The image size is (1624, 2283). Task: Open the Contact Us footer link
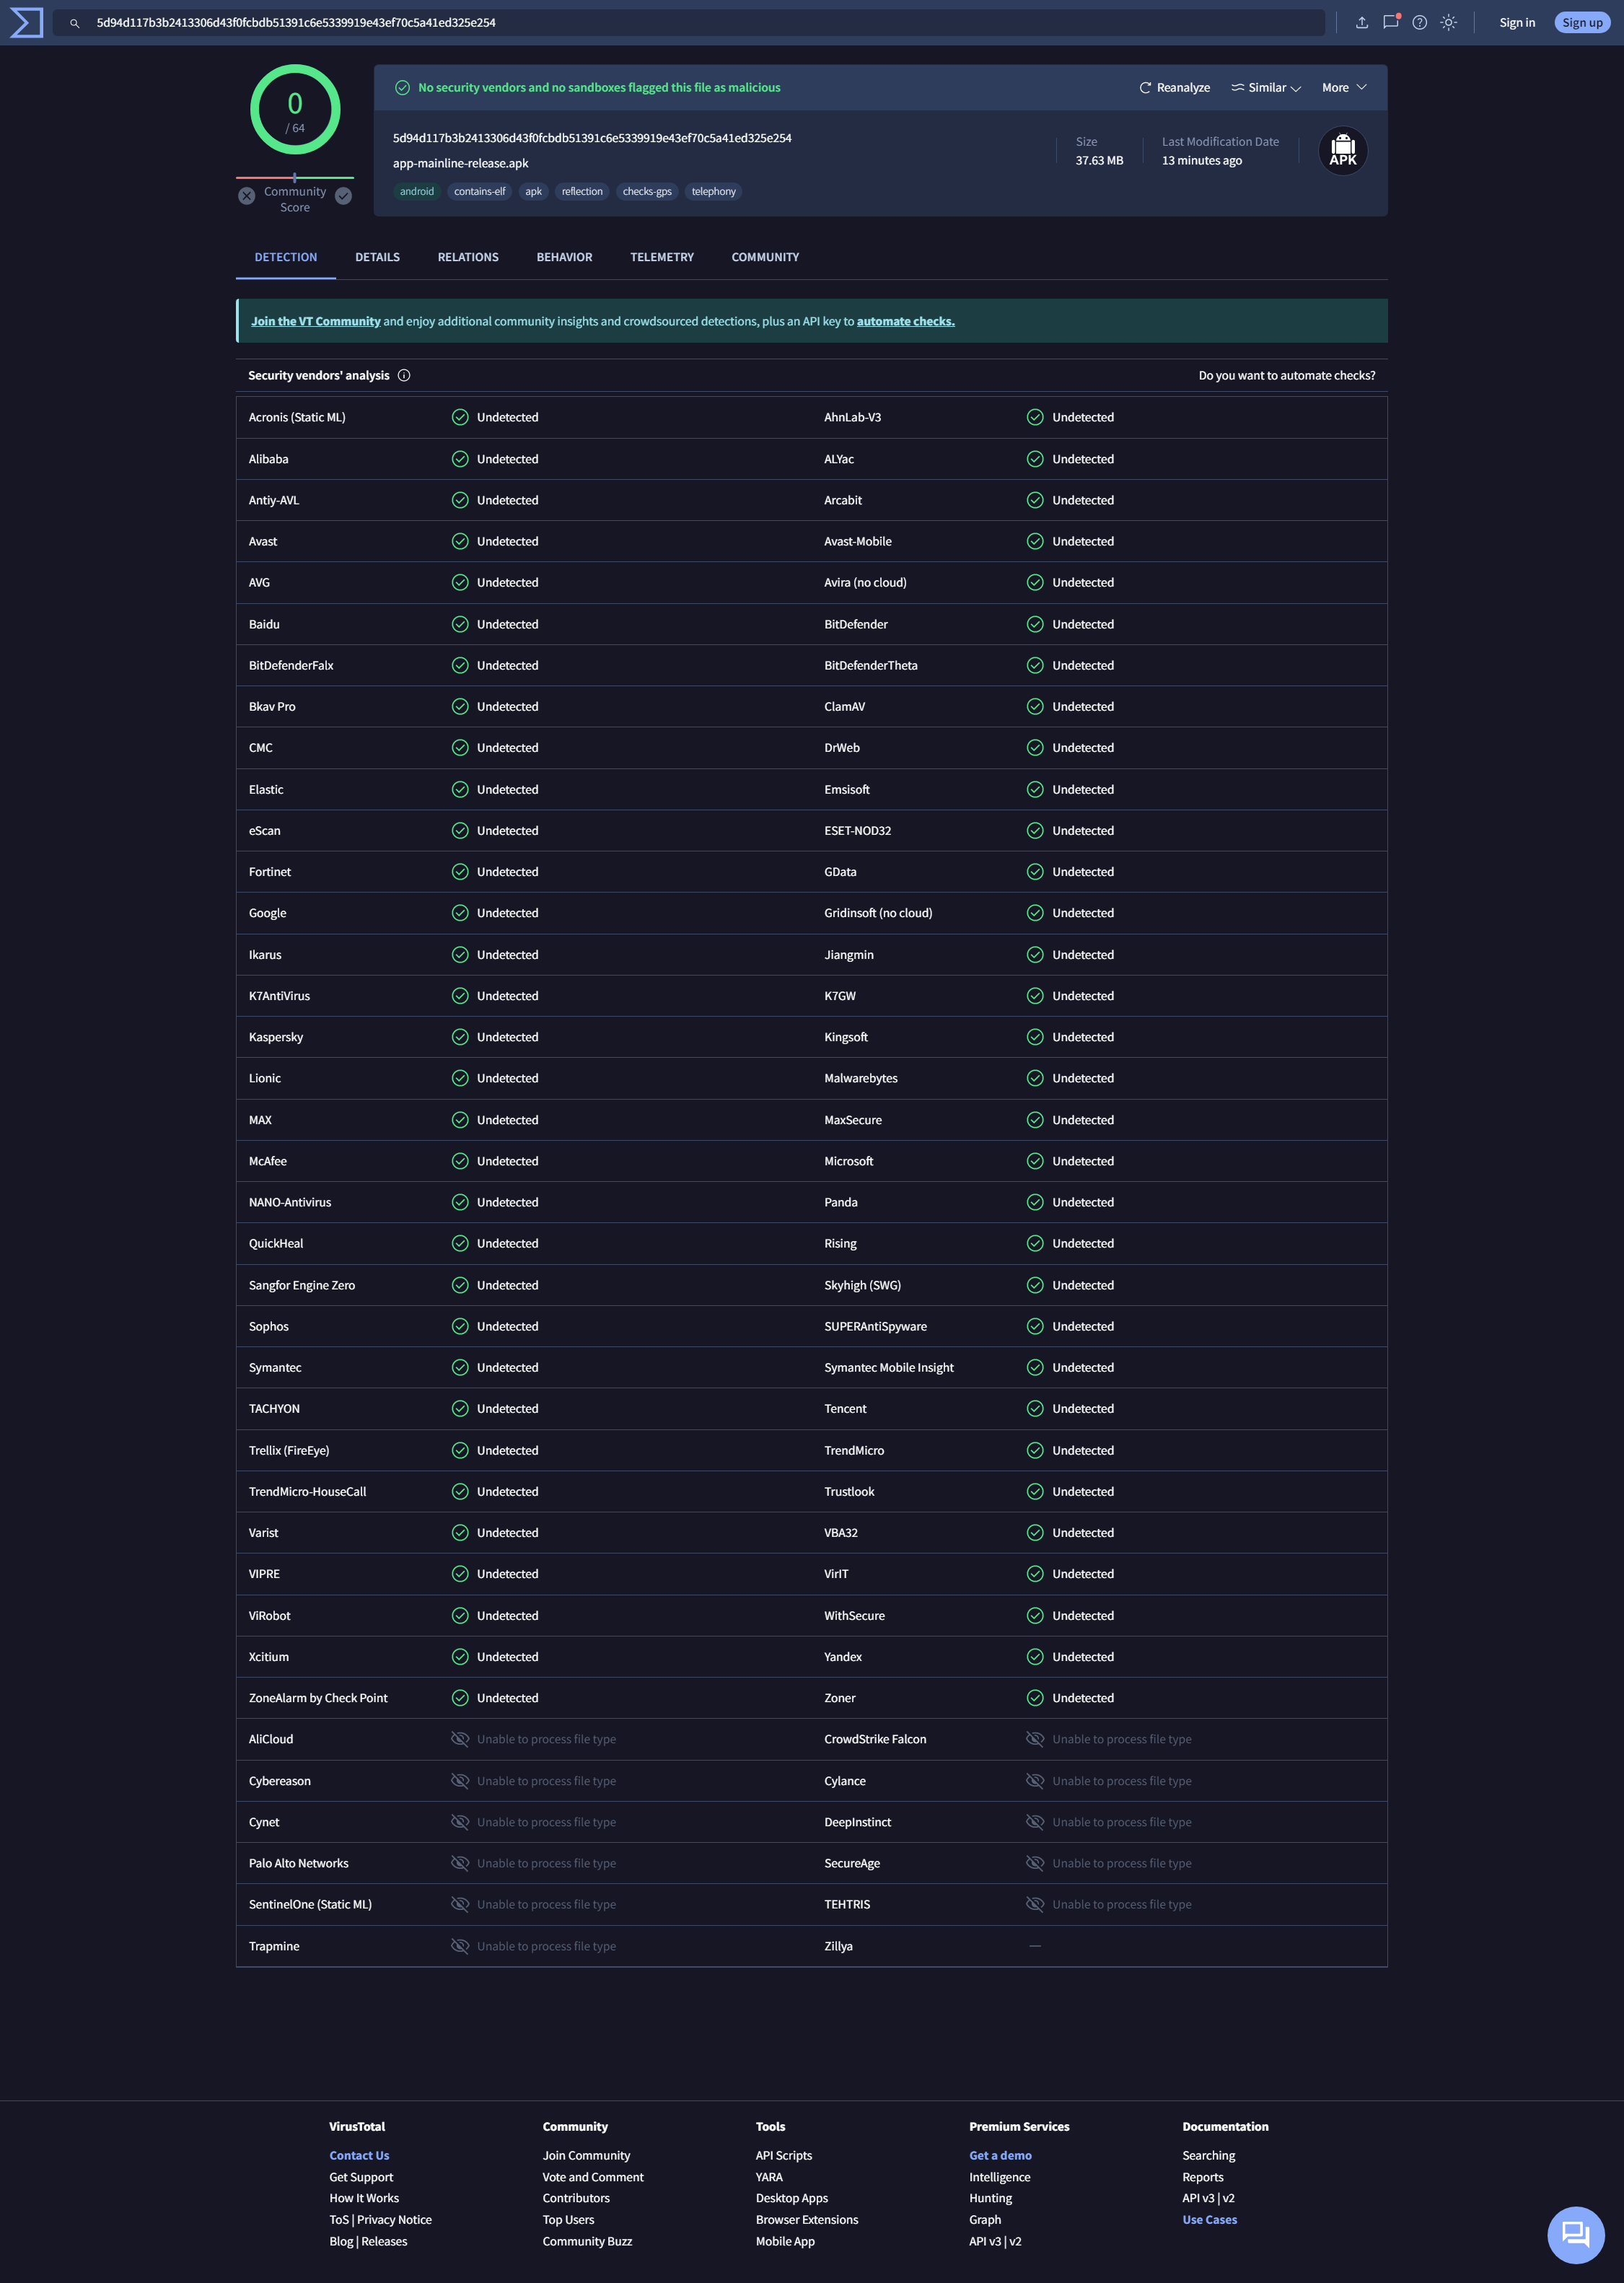[x=359, y=2155]
